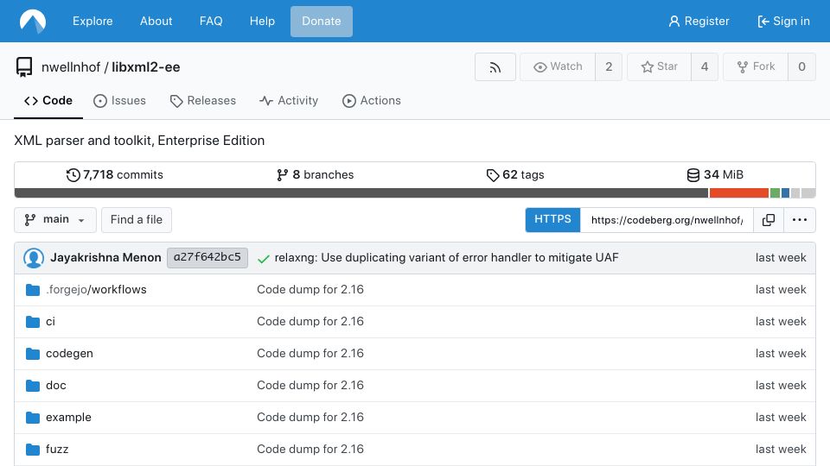Screen dimensions: 830x466
Task: Open the Activity tab
Action: (289, 100)
